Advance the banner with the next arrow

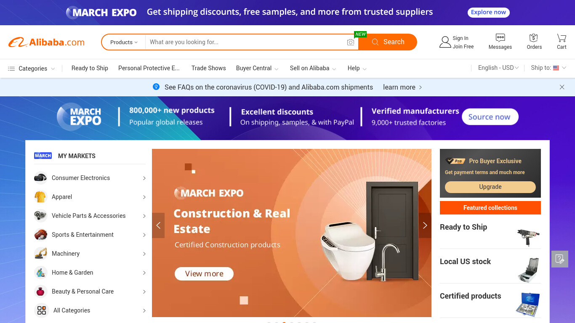pos(425,225)
